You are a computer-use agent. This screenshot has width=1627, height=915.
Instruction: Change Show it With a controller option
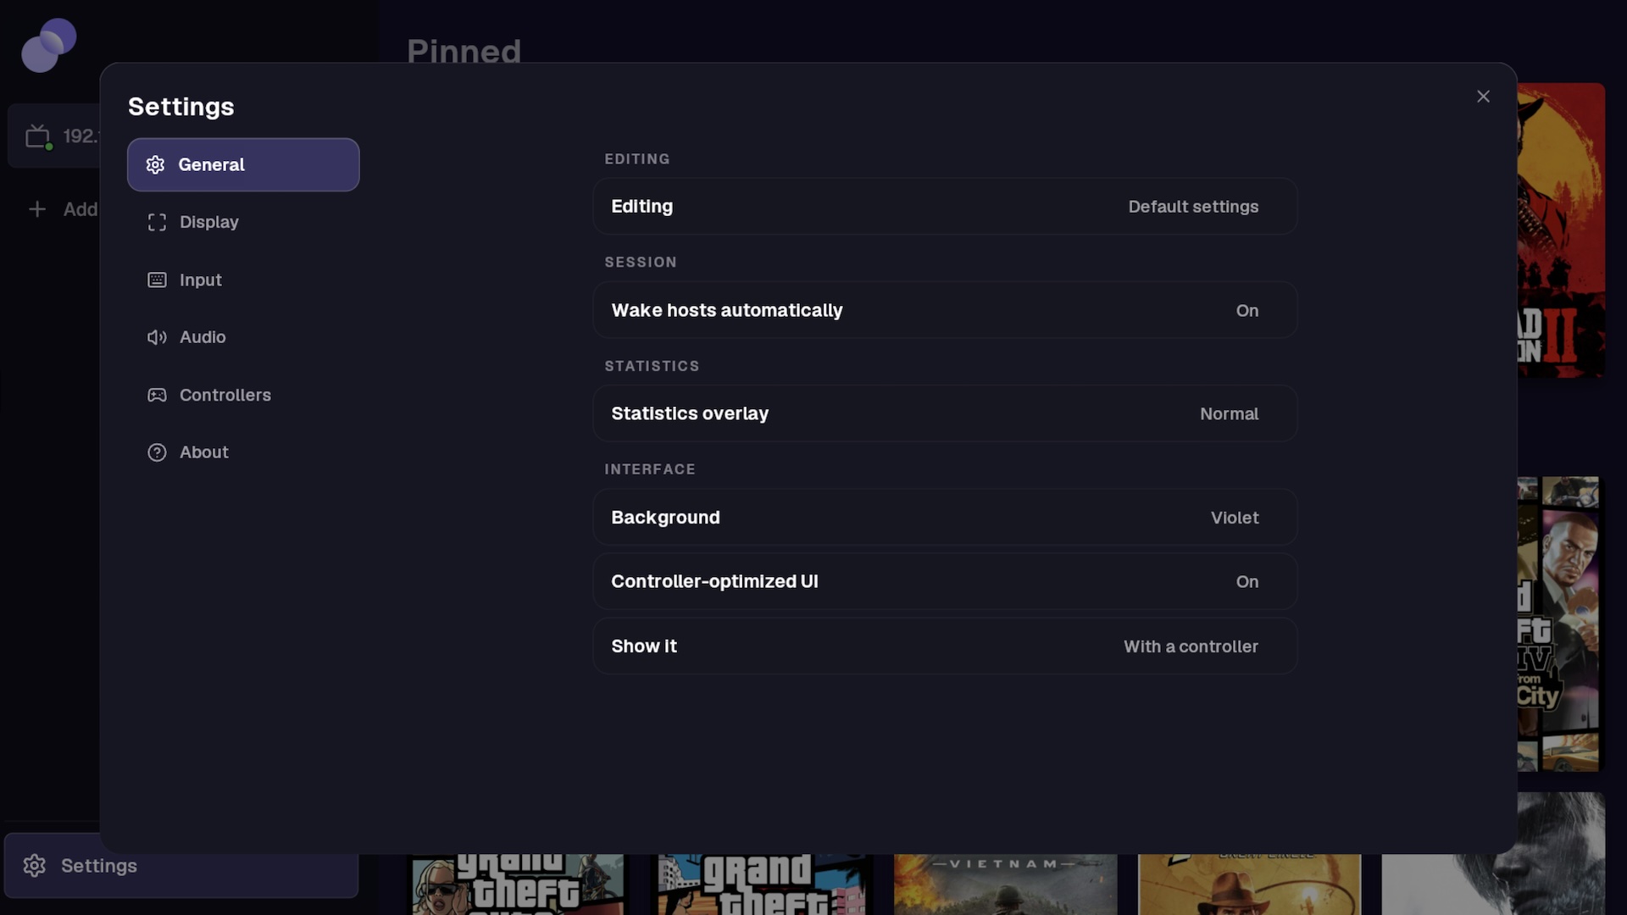pos(945,646)
